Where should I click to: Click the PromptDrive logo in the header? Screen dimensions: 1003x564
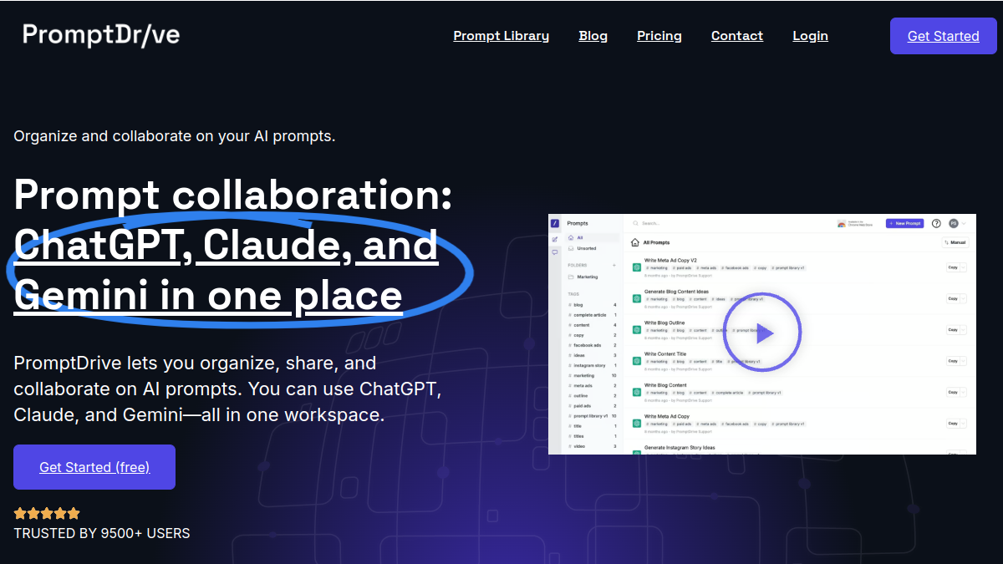pos(101,35)
